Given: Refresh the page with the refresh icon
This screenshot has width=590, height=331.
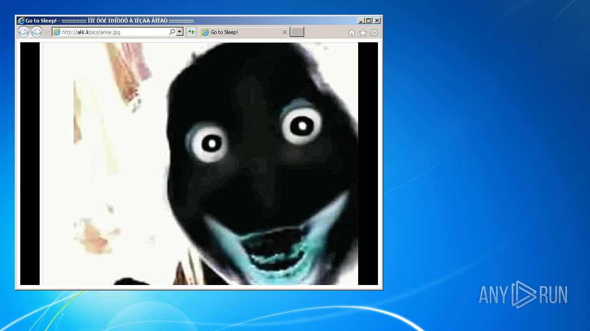Looking at the screenshot, I should click(191, 32).
